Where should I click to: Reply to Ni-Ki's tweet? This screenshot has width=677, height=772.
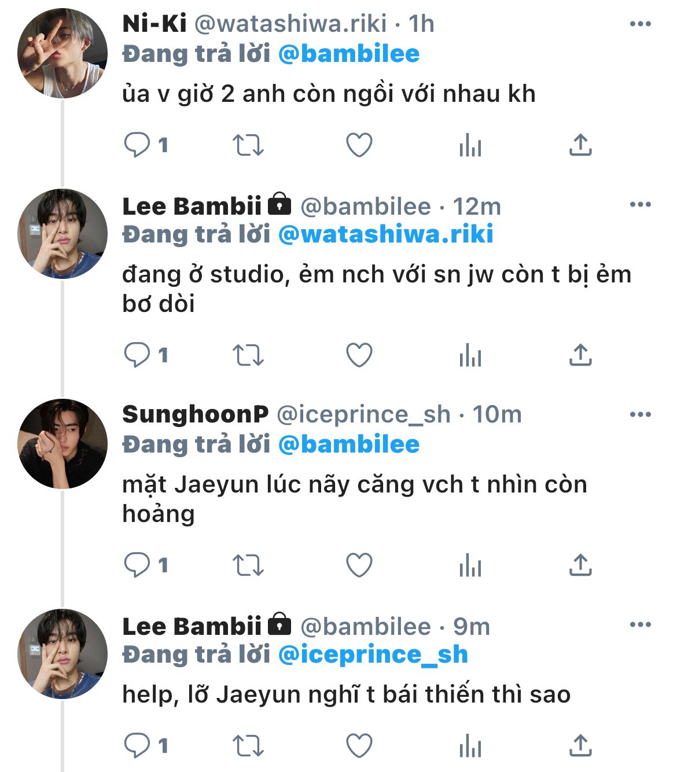138,145
